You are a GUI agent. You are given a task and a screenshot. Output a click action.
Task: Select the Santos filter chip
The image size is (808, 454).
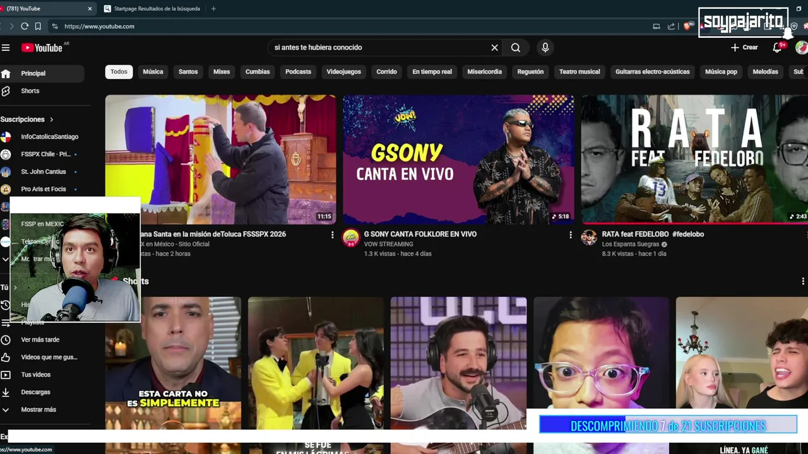188,72
